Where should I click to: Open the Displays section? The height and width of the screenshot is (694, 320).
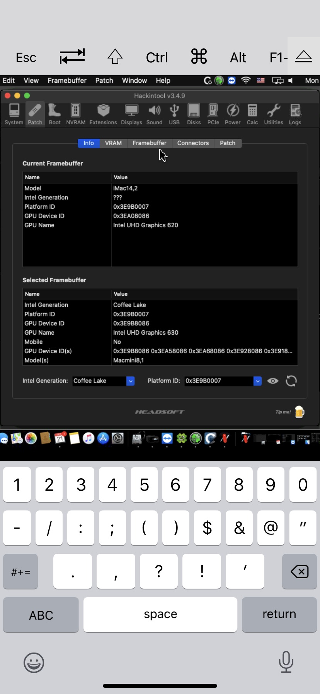point(131,114)
